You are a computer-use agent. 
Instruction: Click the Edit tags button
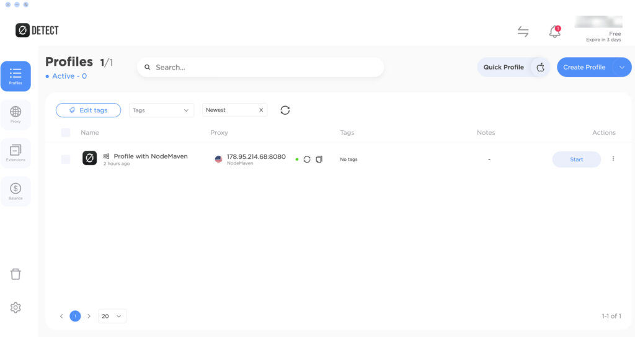point(88,110)
